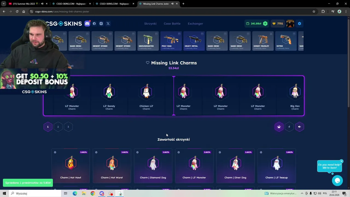Click the HEAVY METAL live drop item
350x197 pixels.
tap(194, 41)
